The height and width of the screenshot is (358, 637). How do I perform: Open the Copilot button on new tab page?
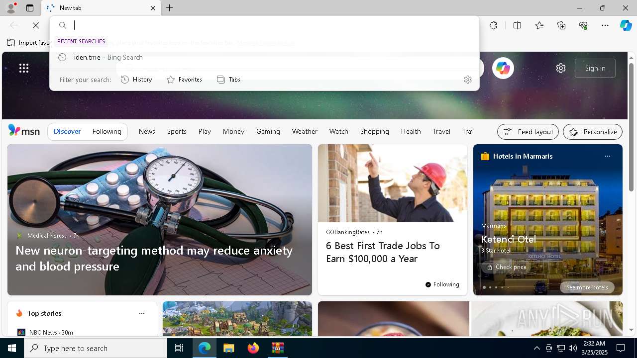tap(503, 68)
